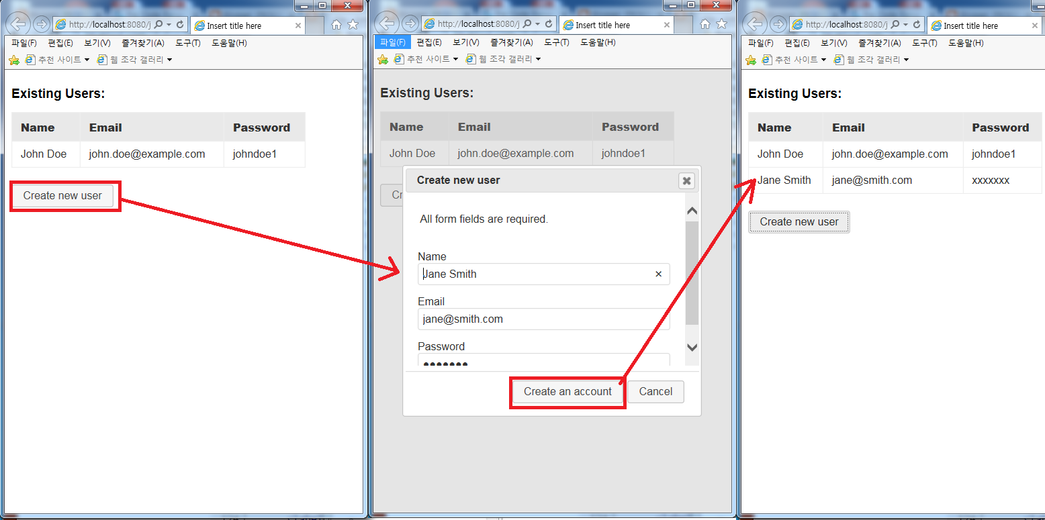Clear the Name field using the × icon

pos(658,274)
